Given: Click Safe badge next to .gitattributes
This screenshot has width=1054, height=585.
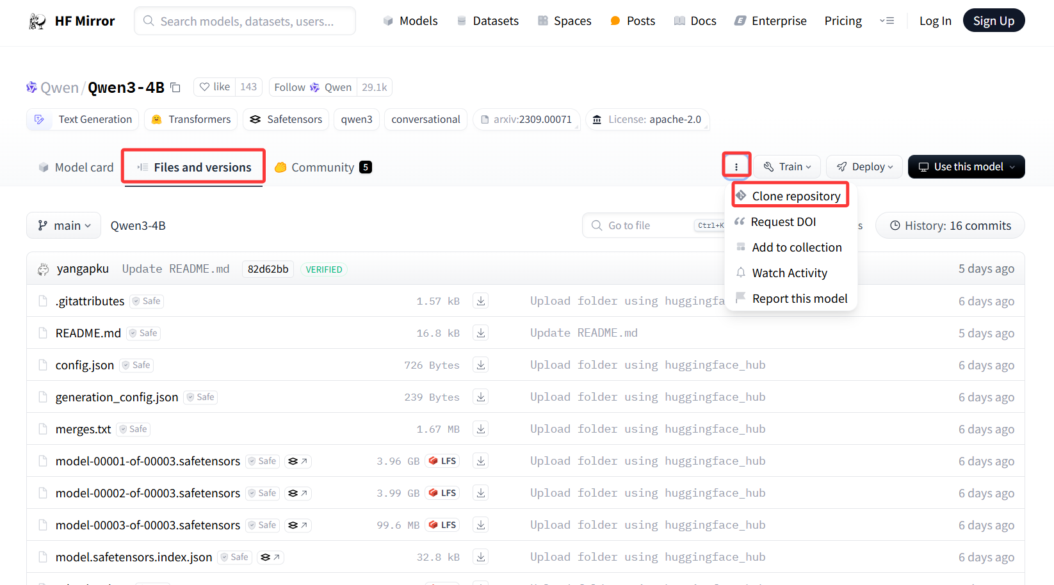Looking at the screenshot, I should pyautogui.click(x=147, y=301).
